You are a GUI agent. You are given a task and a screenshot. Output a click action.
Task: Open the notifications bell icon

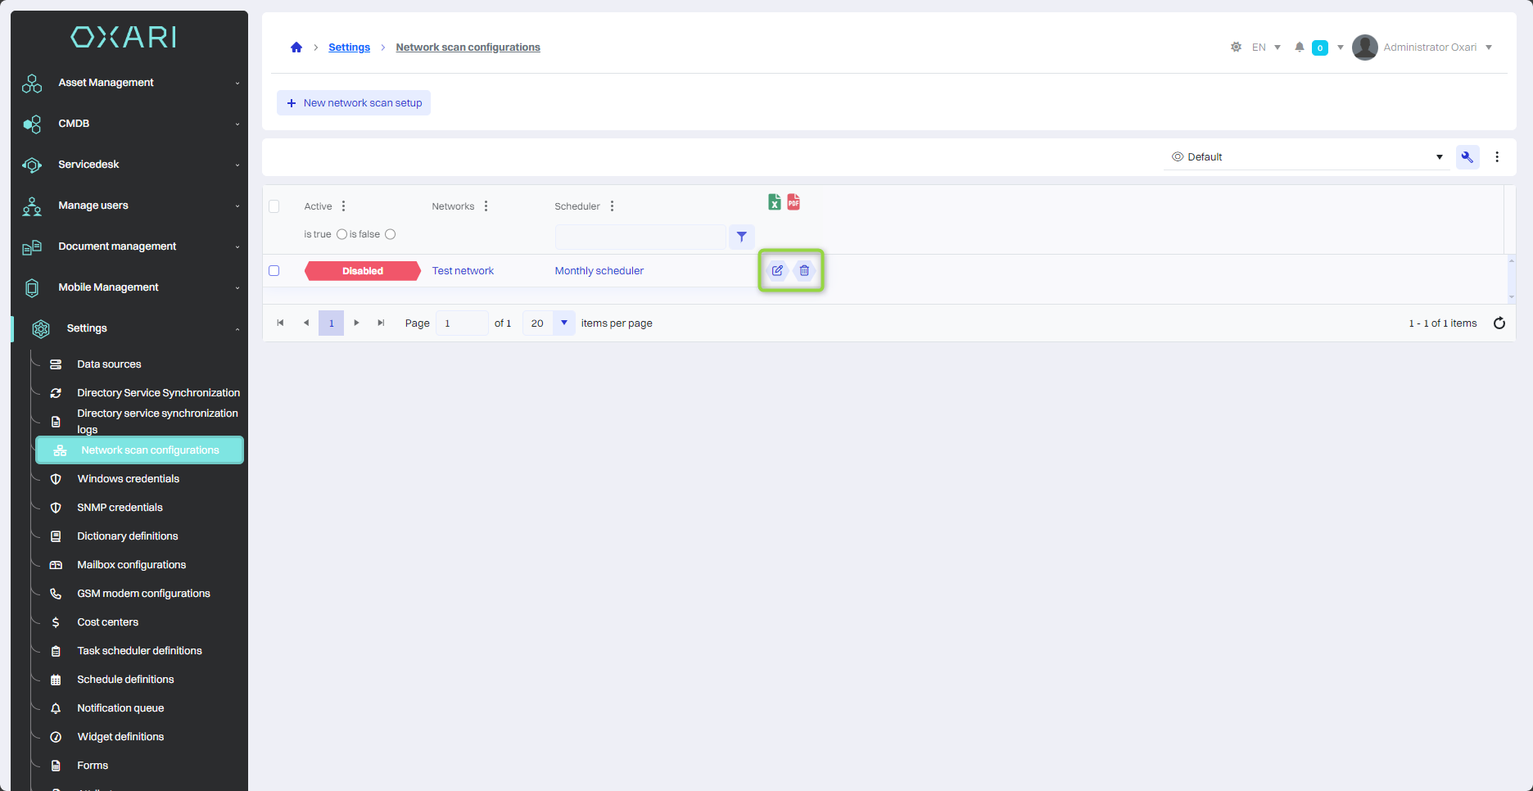pyautogui.click(x=1299, y=47)
